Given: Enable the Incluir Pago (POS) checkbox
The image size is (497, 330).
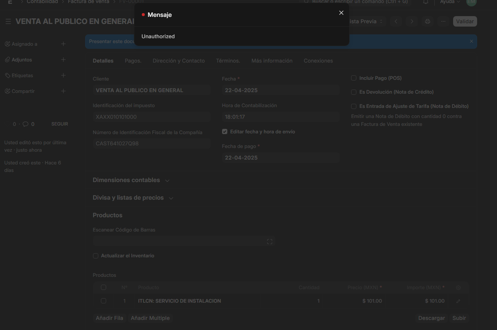Looking at the screenshot, I should [354, 78].
